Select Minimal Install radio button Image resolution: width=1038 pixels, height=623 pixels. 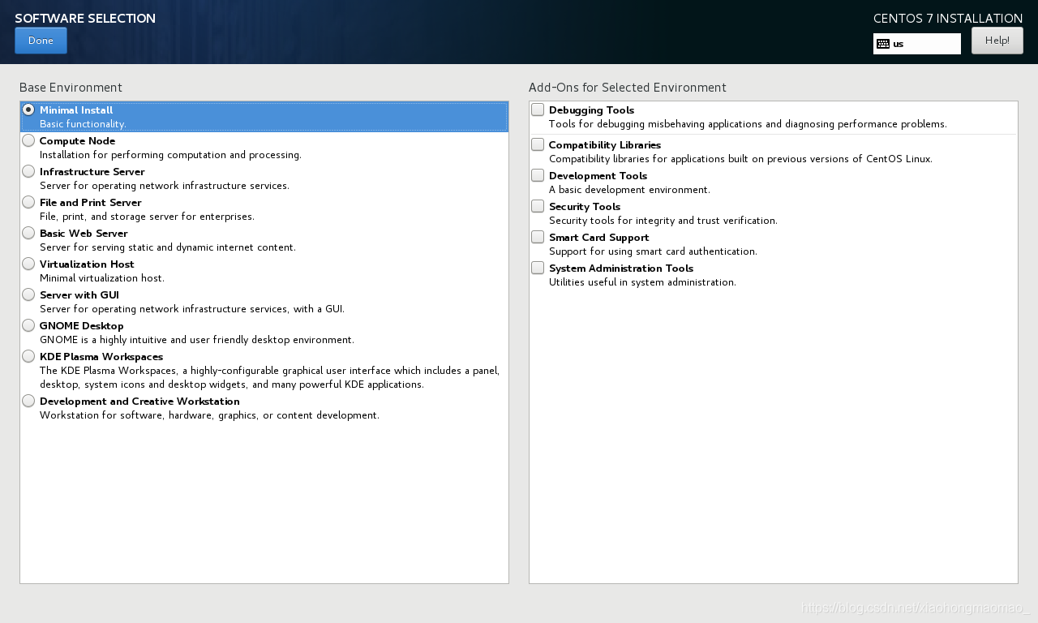[28, 110]
